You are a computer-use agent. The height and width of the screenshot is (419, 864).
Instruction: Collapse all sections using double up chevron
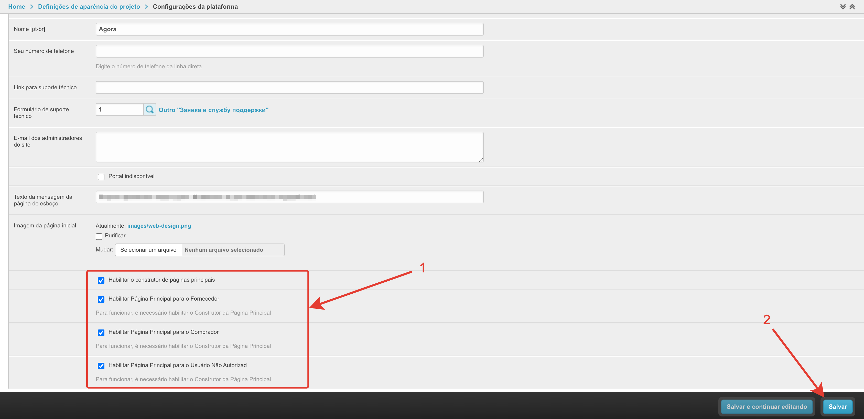[x=852, y=7]
